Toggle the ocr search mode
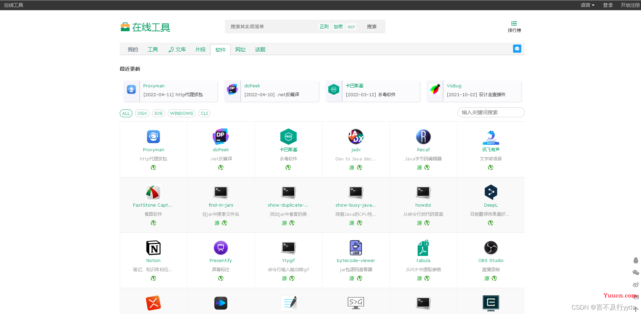 click(x=351, y=27)
